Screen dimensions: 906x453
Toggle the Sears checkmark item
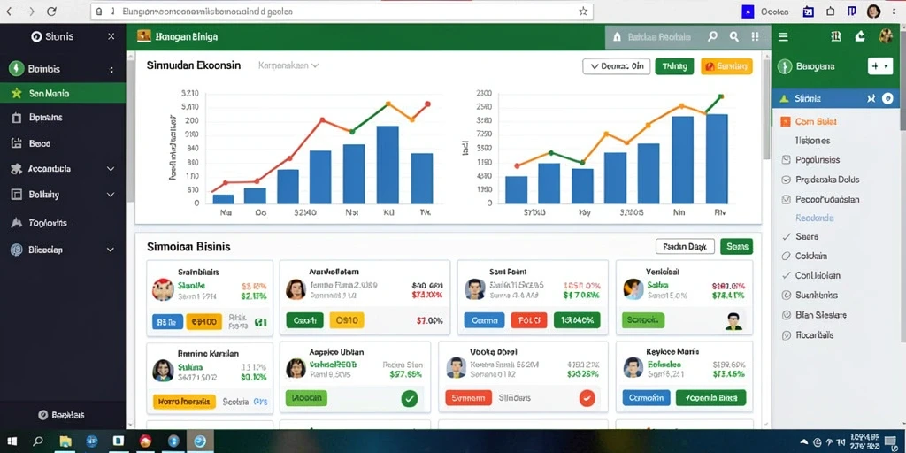pyautogui.click(x=786, y=236)
